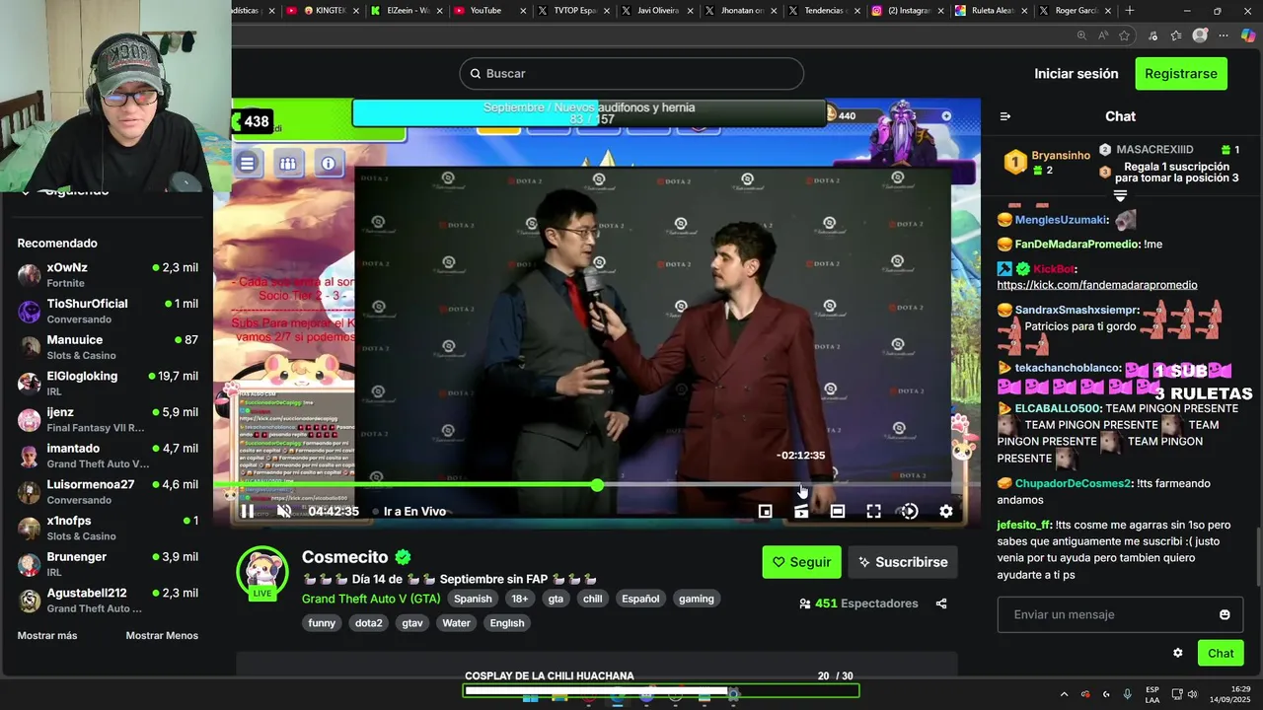Screen dimensions: 1263x710
Task: Click the Registrarse button
Action: tap(1181, 74)
